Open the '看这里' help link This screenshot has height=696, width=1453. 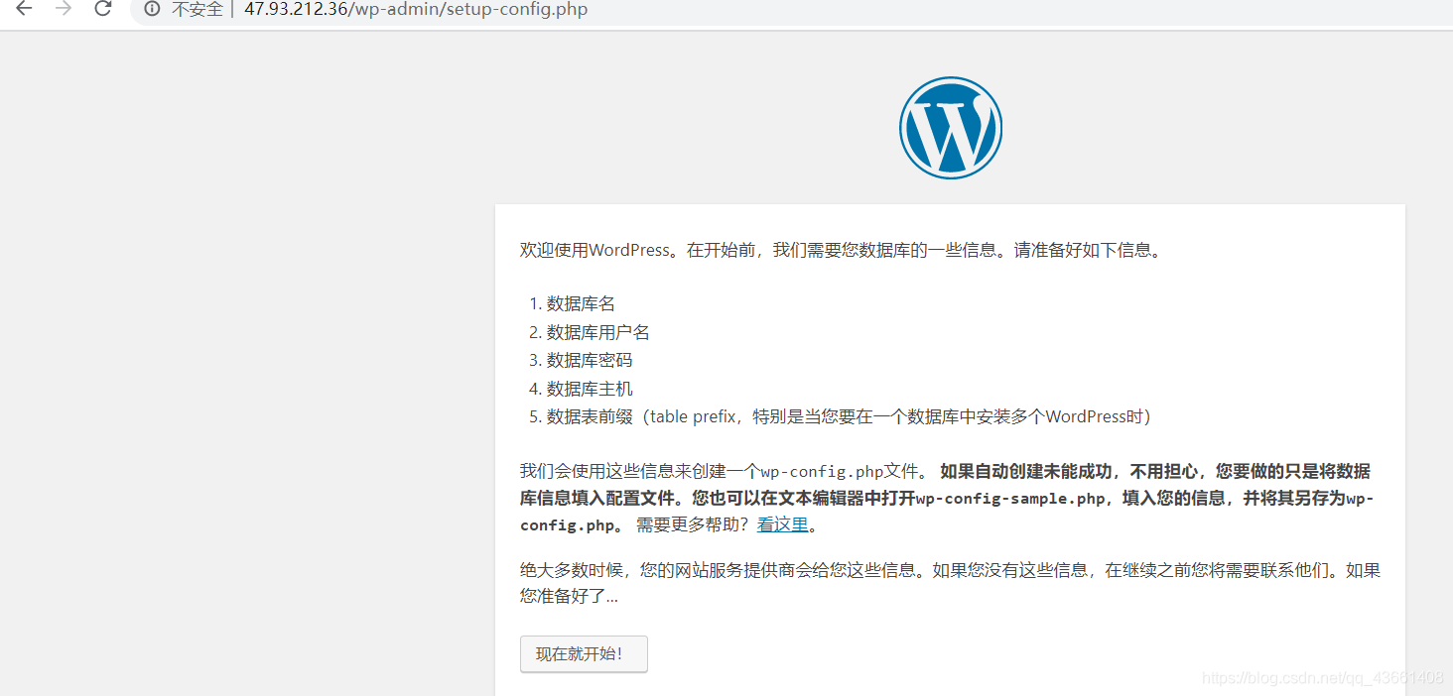(x=782, y=524)
